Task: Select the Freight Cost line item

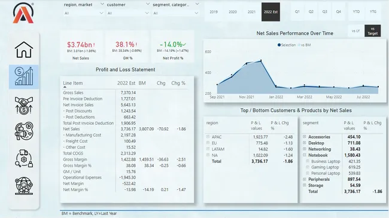Action: tap(75, 141)
